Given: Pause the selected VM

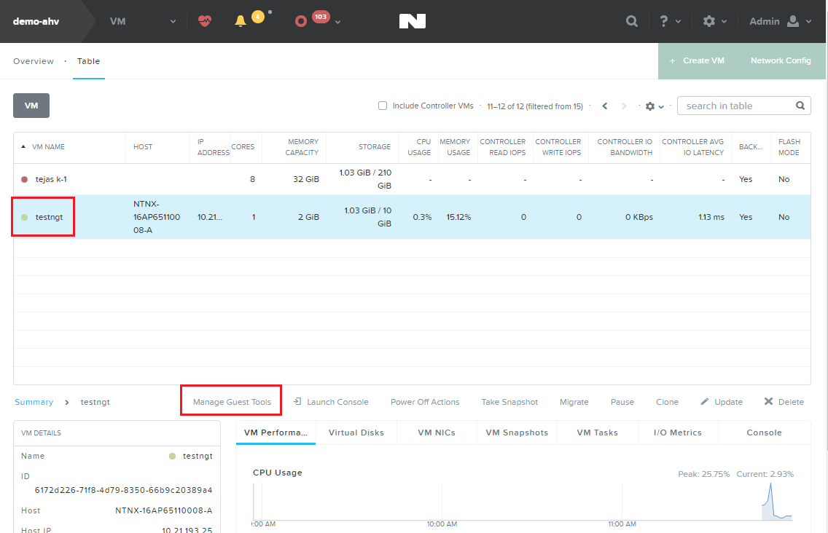Looking at the screenshot, I should (x=622, y=402).
